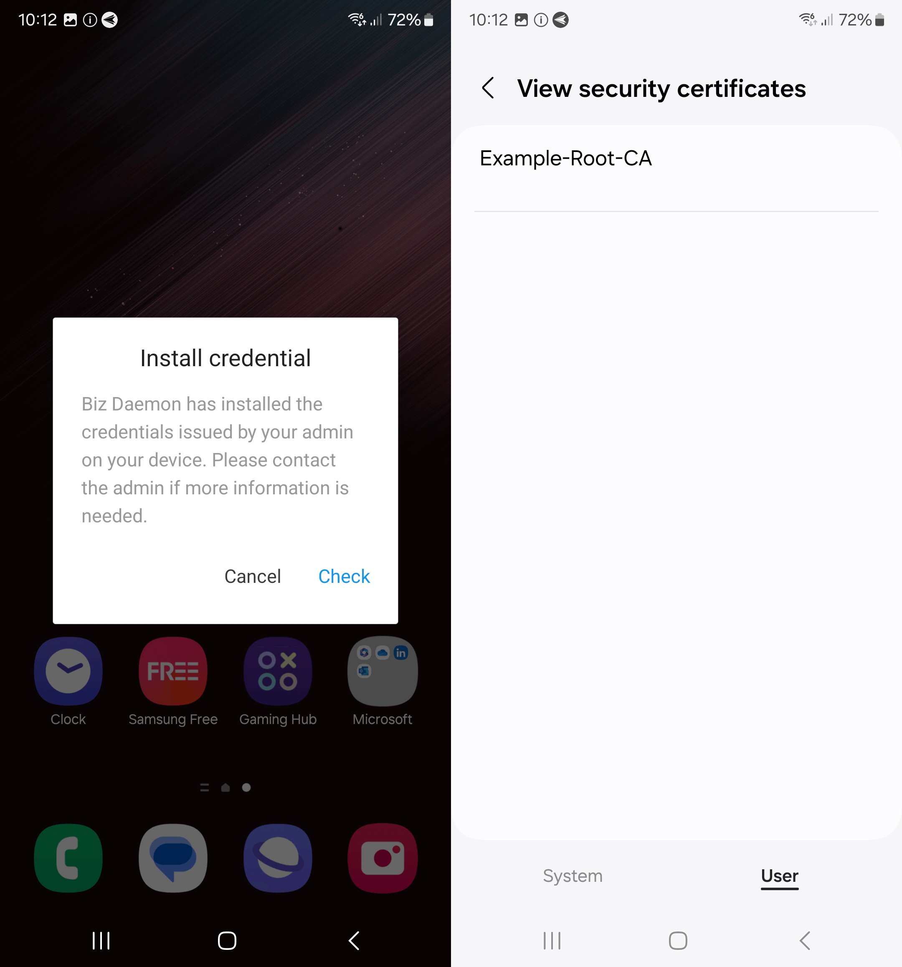Viewport: 902px width, 967px height.
Task: Tap Cancel on Install credential dialog
Action: tap(252, 576)
